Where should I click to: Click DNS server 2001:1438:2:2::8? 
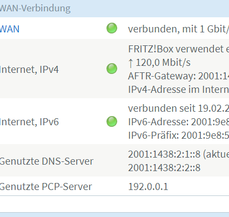point(164,168)
